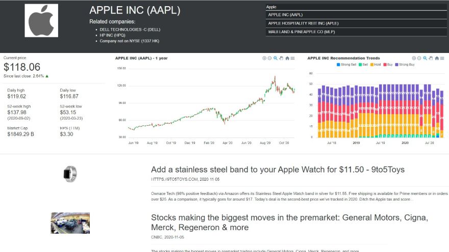Open the price chart hamburger menu
Viewport: 449px width, 252px height.
pos(293,58)
